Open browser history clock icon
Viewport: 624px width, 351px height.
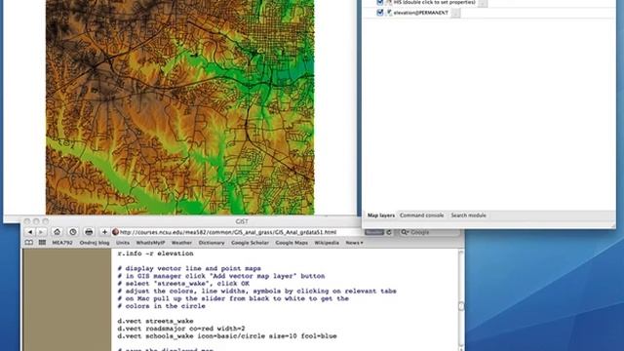click(73, 232)
